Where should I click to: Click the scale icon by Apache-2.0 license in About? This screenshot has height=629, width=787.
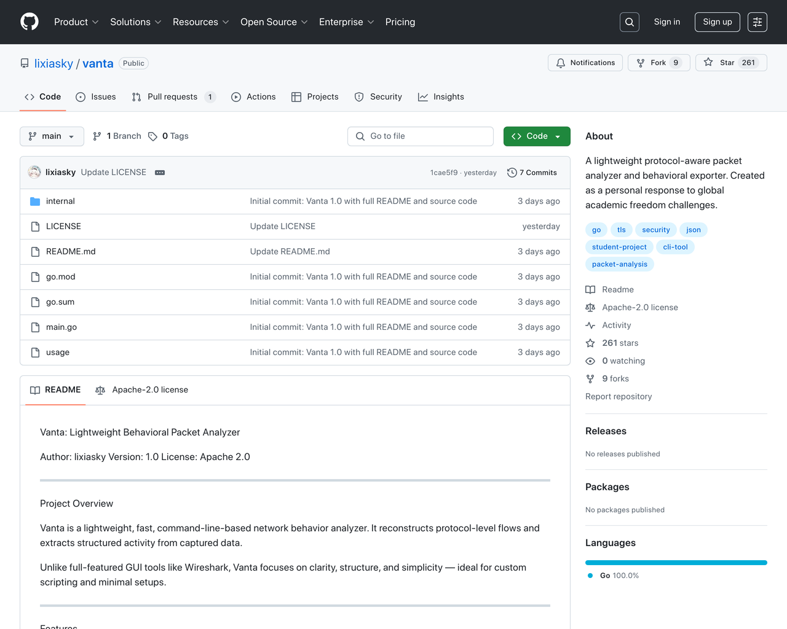[590, 308]
